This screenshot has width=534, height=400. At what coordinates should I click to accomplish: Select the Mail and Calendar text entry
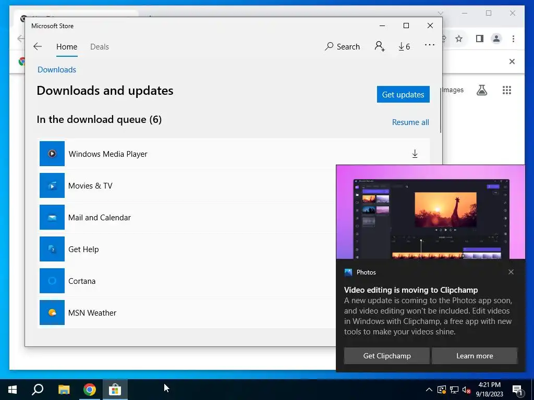tap(100, 217)
